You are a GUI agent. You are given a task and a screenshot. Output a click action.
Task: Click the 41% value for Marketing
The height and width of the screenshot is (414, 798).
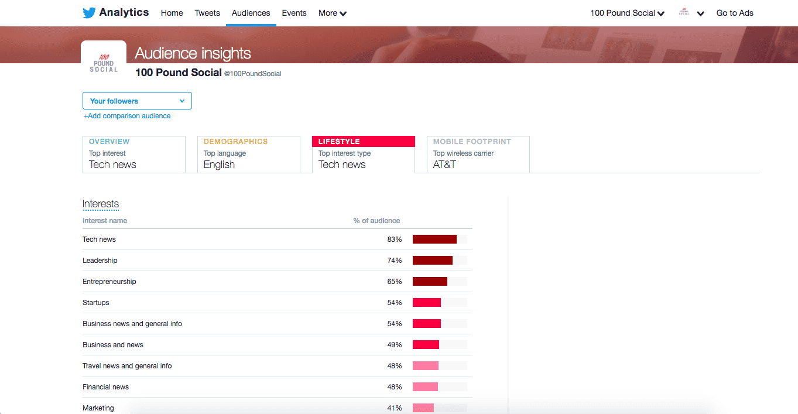pyautogui.click(x=395, y=408)
